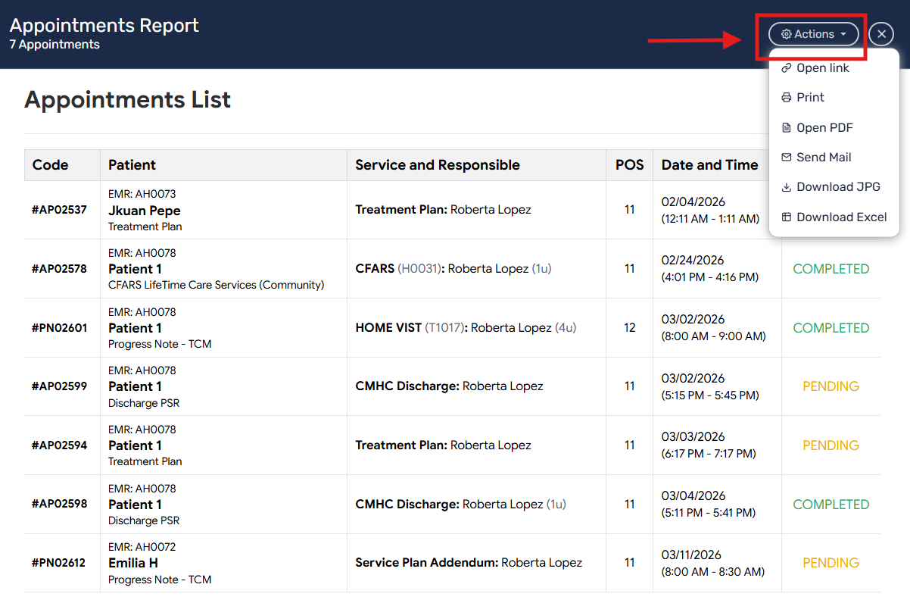Collapse the Actions dropdown menu
This screenshot has height=600, width=910.
pyautogui.click(x=814, y=34)
